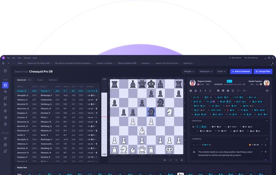276x175 pixels.
Task: Click the Add to Database button
Action: tap(241, 72)
